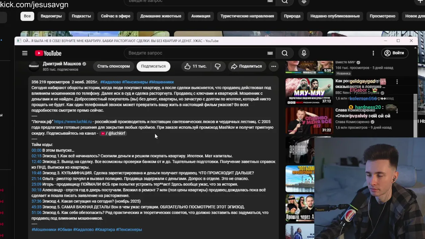
Task: Jump to timecode 51:06
Action: (x=37, y=212)
